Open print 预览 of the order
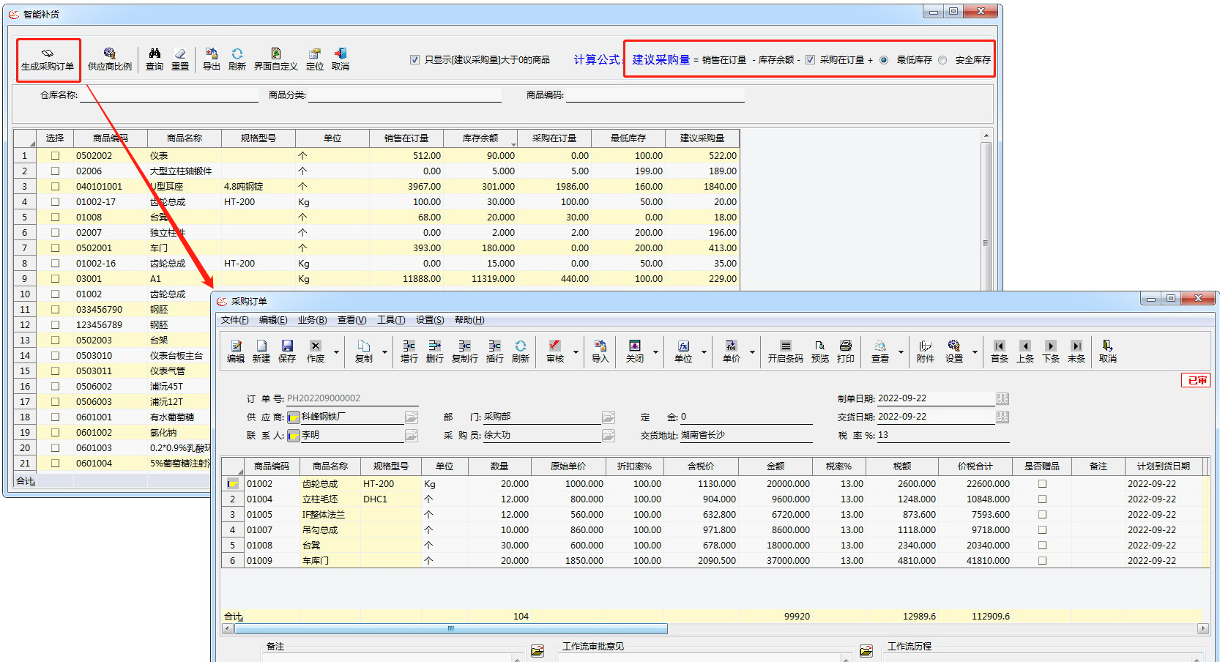 (820, 352)
